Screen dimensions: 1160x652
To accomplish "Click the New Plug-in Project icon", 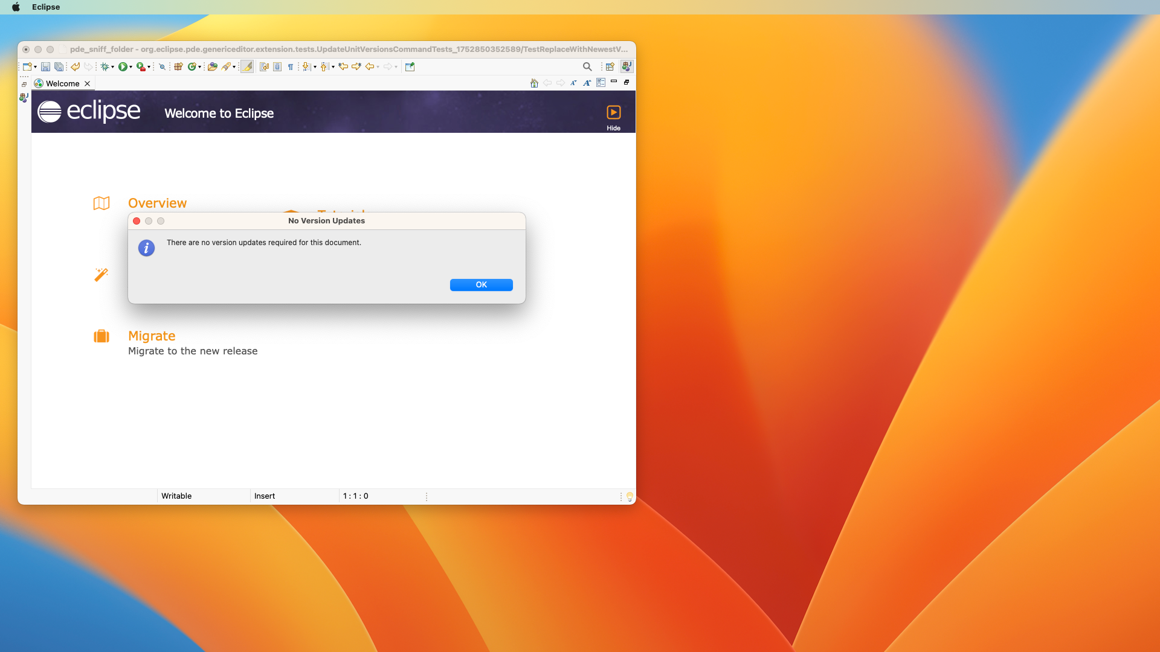I will (178, 67).
